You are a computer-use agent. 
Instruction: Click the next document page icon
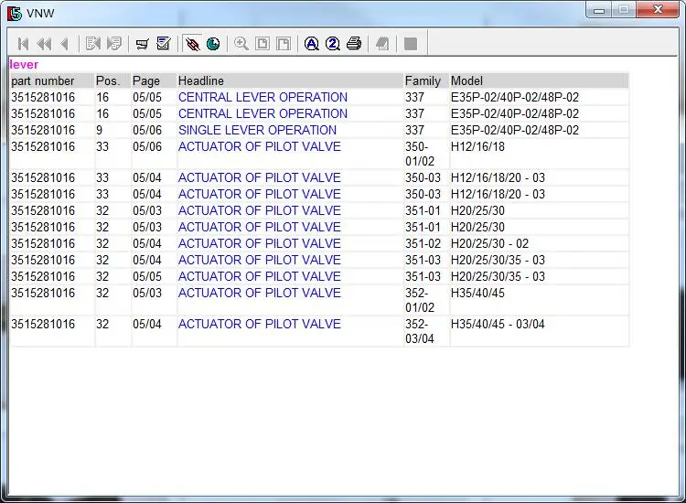click(x=114, y=44)
